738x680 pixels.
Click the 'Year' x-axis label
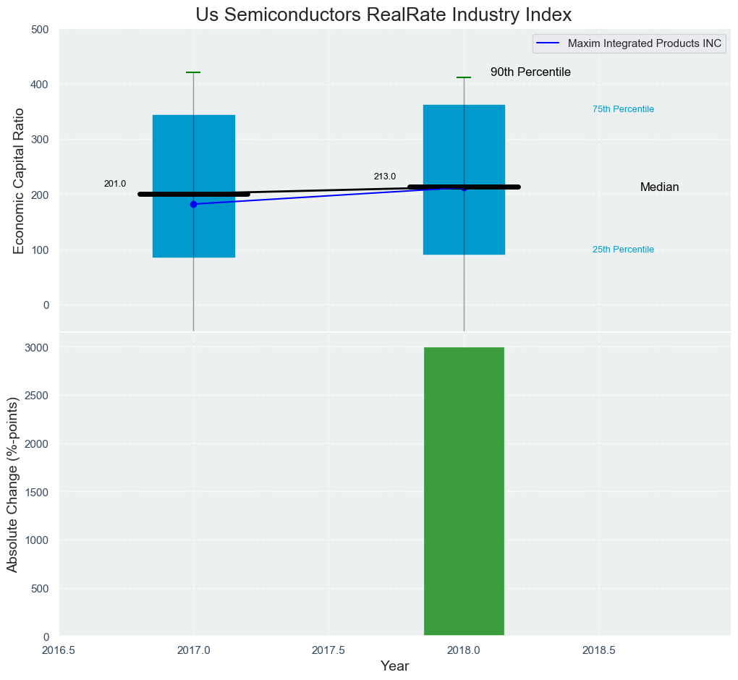(394, 666)
